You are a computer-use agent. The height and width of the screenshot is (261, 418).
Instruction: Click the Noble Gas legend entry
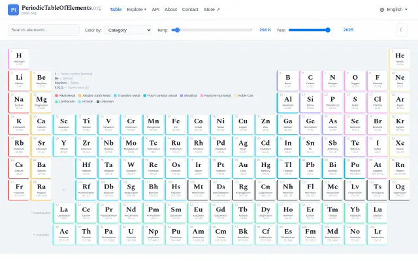click(244, 96)
